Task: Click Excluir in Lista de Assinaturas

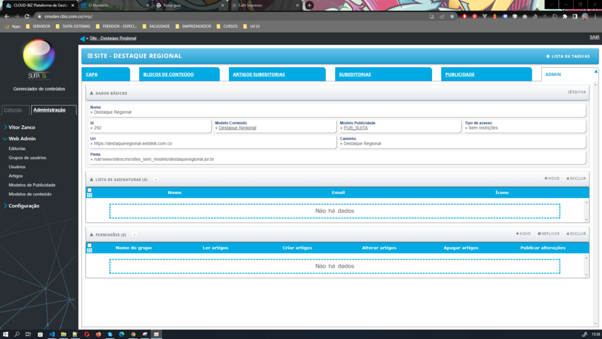Action: click(576, 178)
